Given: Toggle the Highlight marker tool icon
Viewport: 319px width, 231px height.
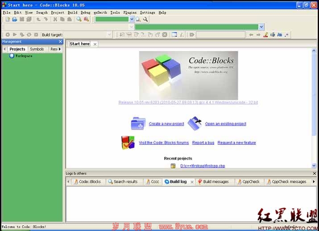Looking at the screenshot, I should (x=265, y=35).
